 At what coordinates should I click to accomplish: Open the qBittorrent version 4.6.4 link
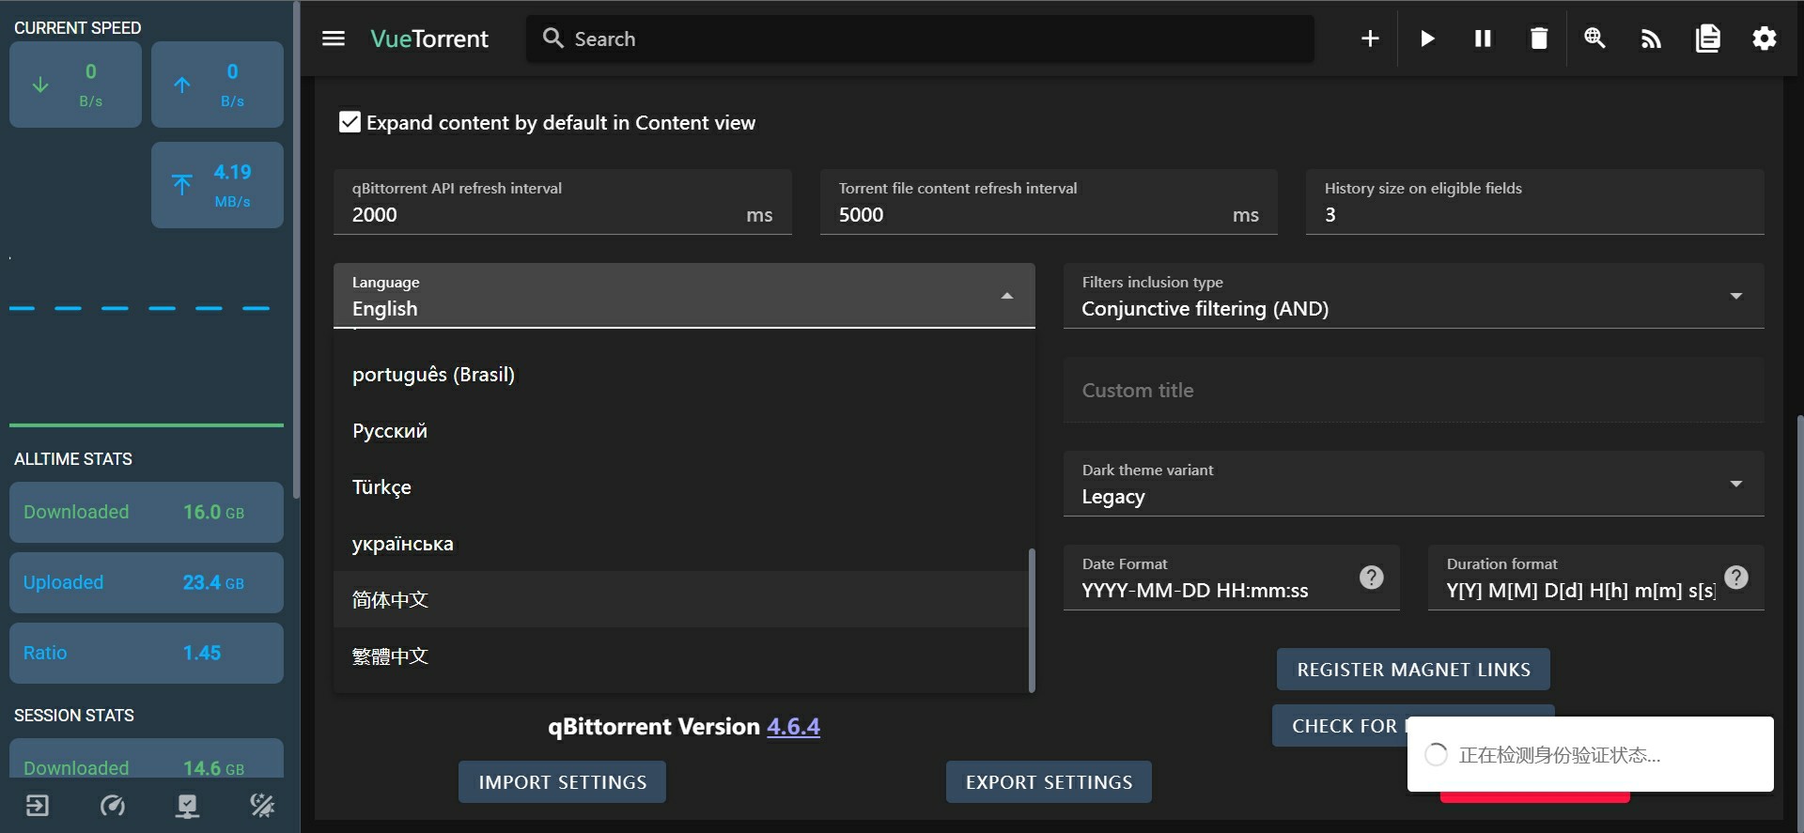(793, 727)
